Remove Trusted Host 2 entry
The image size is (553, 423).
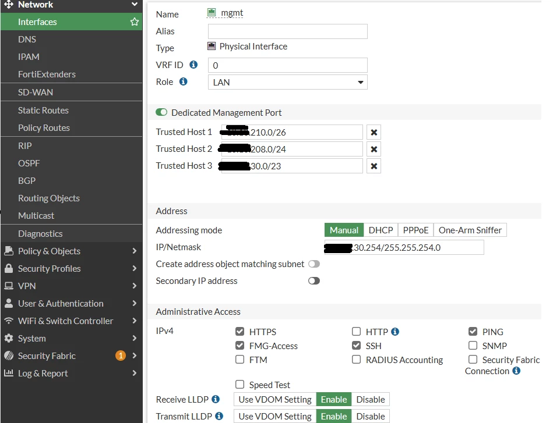point(374,150)
